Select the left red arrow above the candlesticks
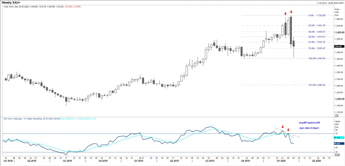Viewport: 345px width, 166px height. 285,13
